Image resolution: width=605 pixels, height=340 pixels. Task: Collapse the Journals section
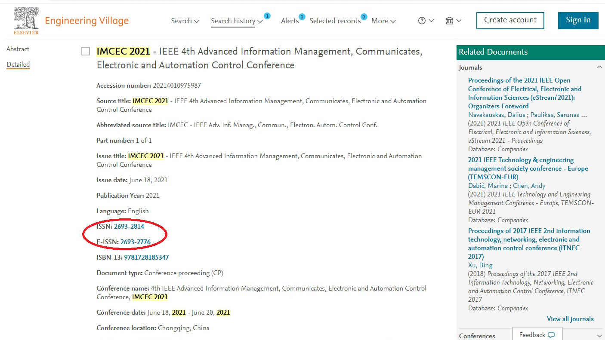tap(599, 67)
